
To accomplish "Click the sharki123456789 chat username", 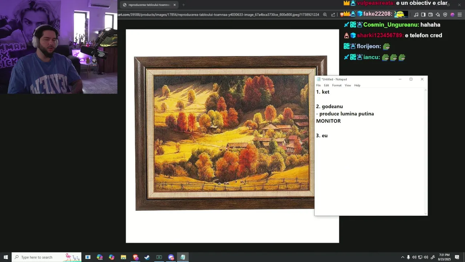I will (x=380, y=35).
